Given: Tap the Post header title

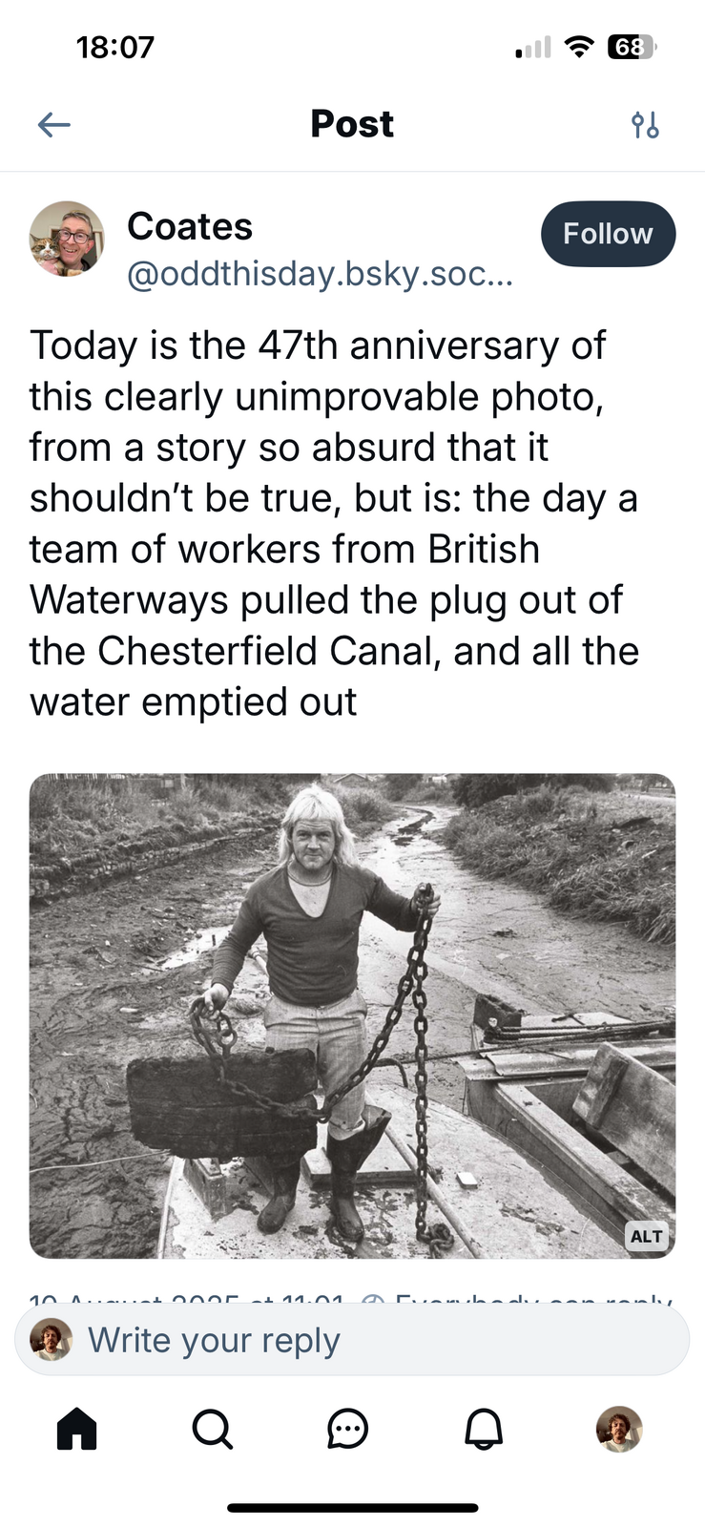Looking at the screenshot, I should coord(352,124).
